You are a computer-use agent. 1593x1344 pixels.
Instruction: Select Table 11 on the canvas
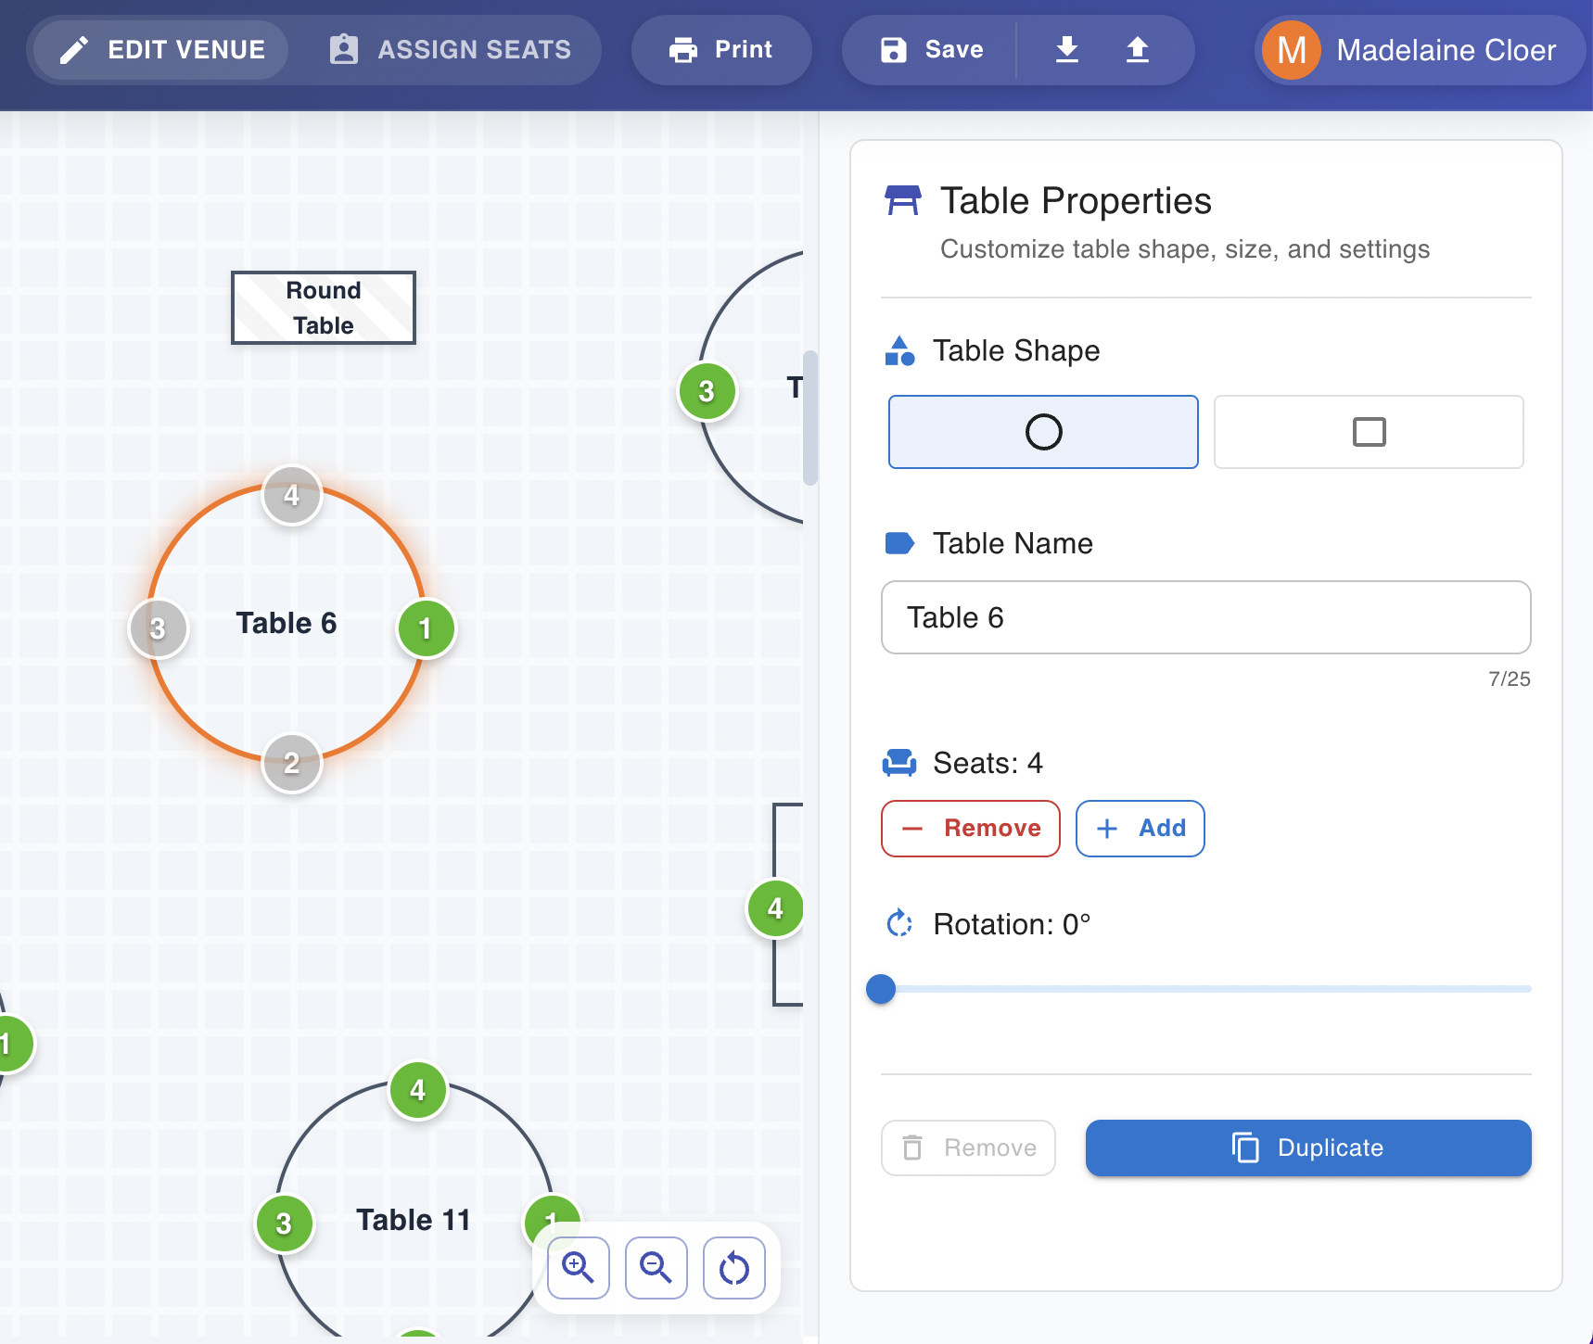click(414, 1220)
